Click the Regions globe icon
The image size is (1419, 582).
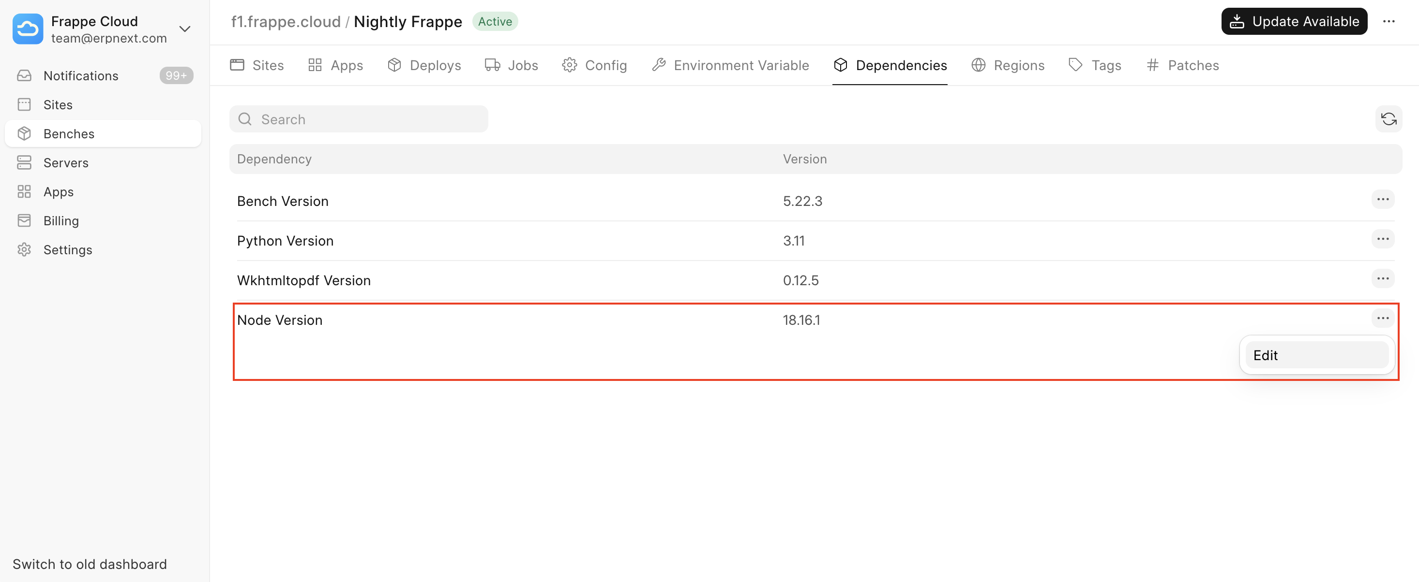pos(978,65)
